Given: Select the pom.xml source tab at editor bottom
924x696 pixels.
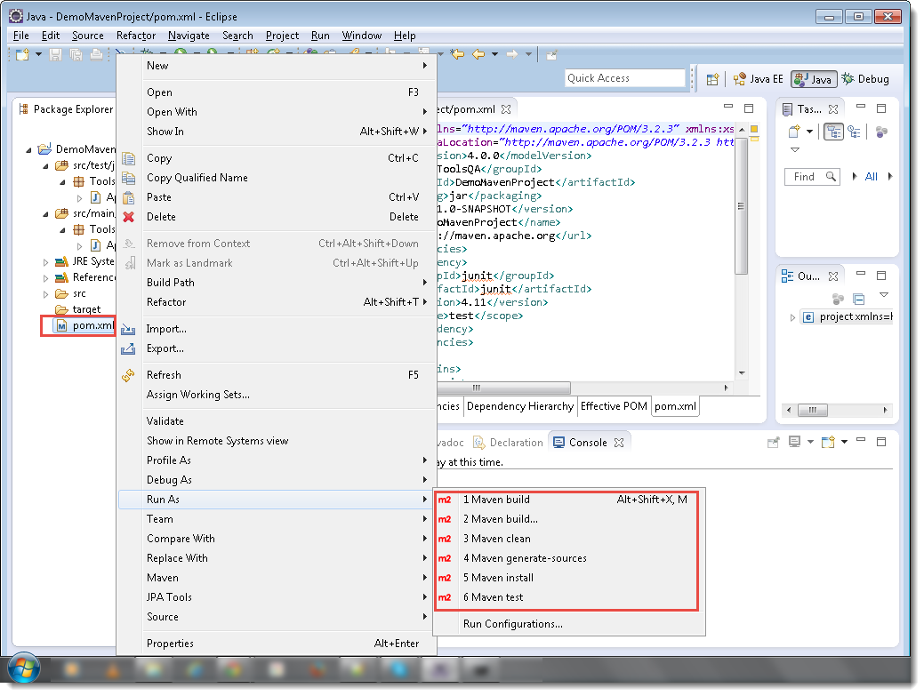Looking at the screenshot, I should (675, 406).
